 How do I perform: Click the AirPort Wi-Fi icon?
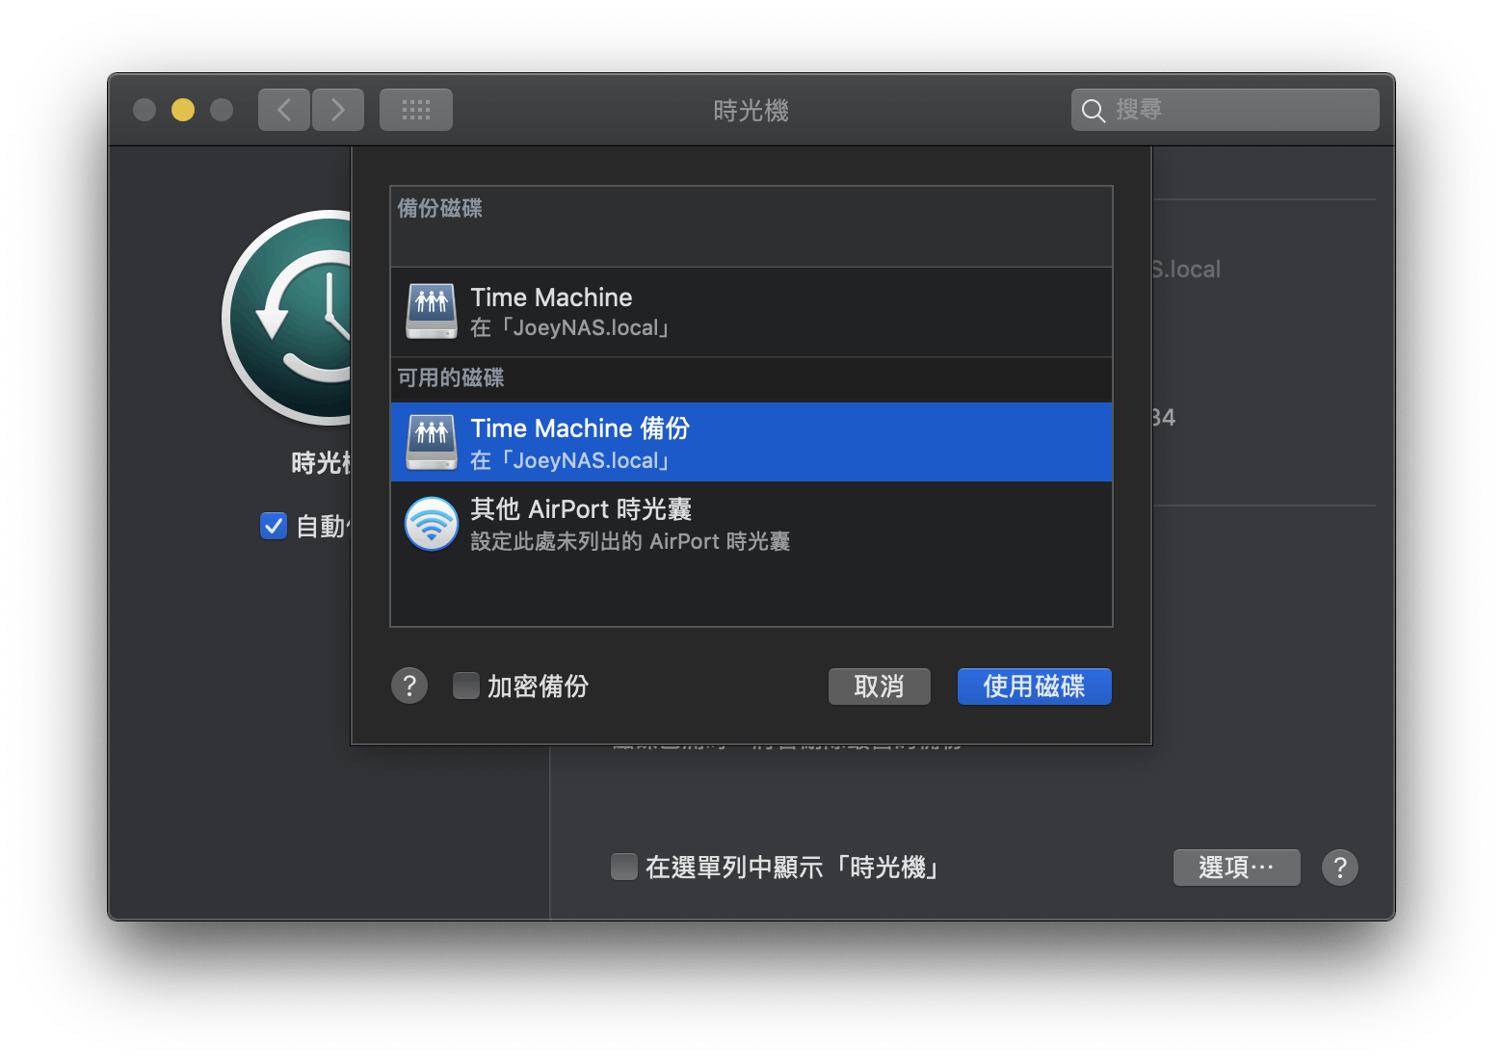coord(432,523)
